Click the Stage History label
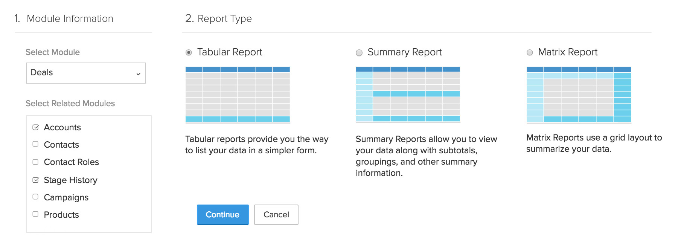678x252 pixels. (70, 180)
